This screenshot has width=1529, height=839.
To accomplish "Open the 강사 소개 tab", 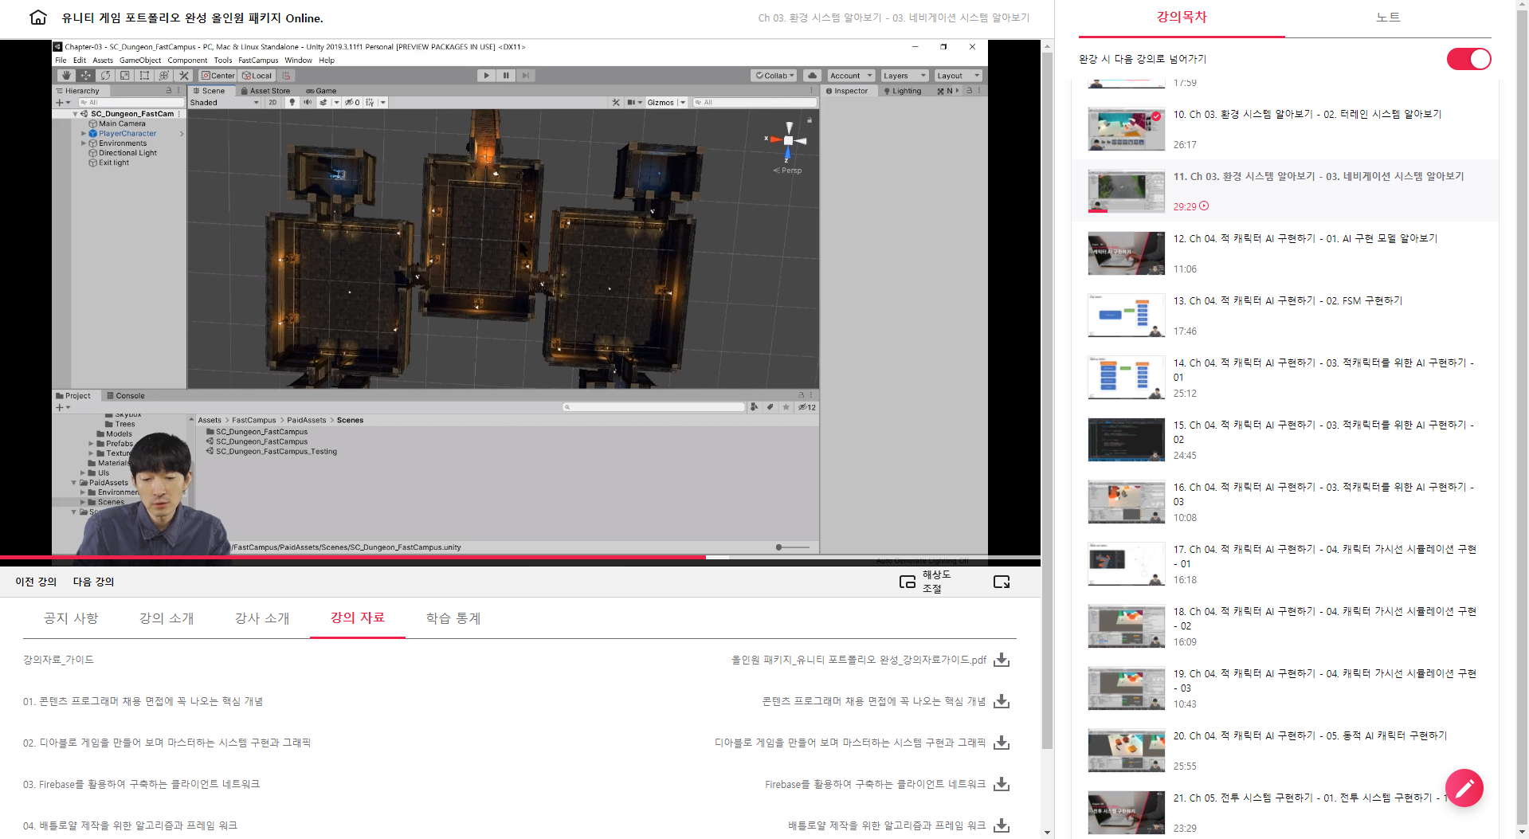I will [262, 618].
